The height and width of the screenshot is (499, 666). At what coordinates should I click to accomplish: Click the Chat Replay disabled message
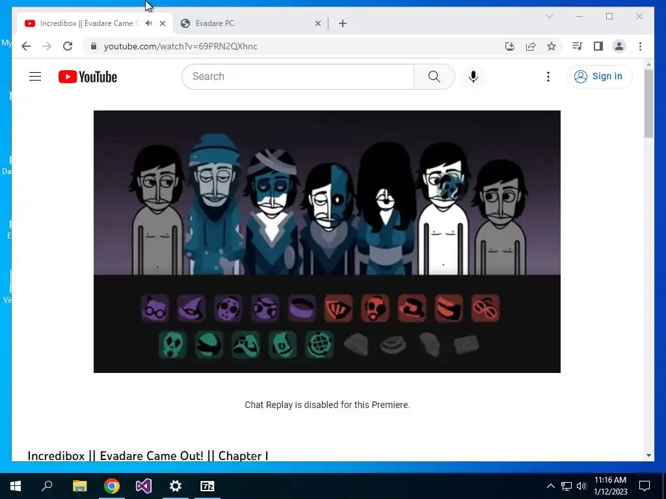327,405
